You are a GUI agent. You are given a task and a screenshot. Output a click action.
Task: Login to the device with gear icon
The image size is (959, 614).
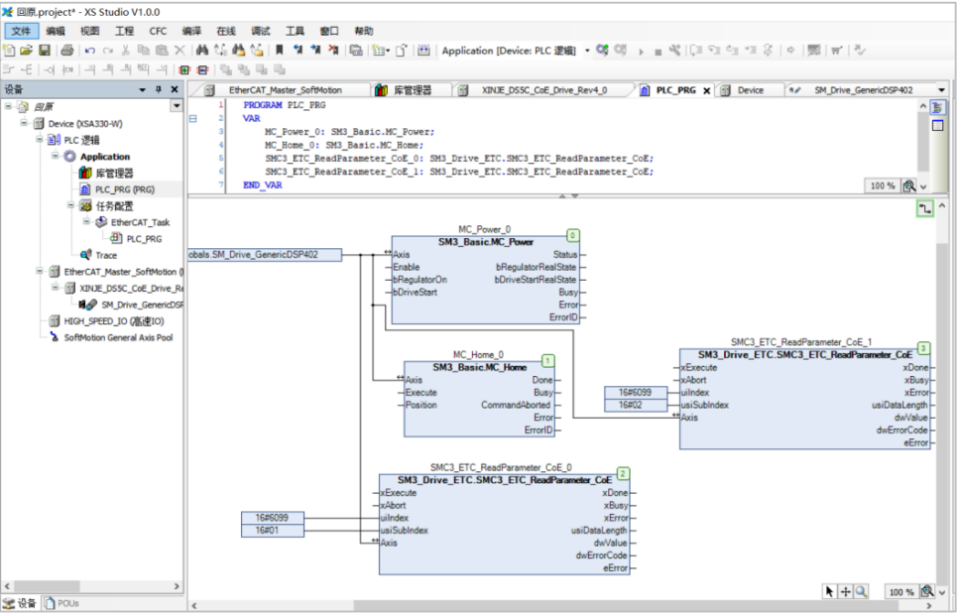602,51
